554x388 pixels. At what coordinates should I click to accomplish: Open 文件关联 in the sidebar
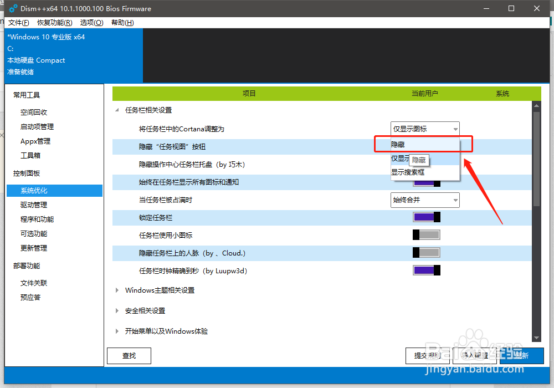coord(34,283)
